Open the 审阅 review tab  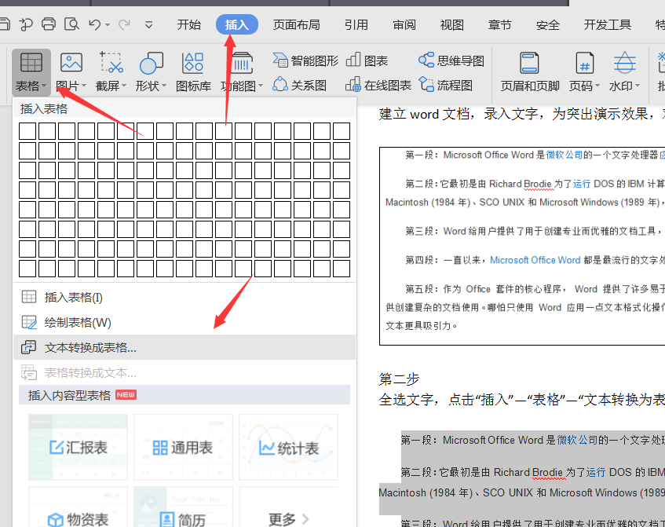click(404, 24)
